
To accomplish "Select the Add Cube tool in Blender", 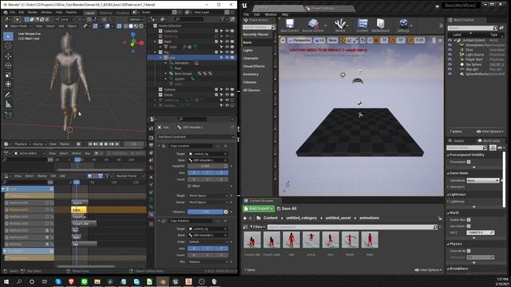I will click(8, 115).
